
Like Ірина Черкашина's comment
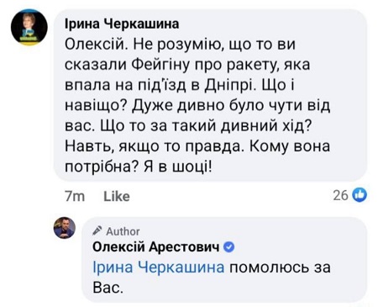tap(117, 196)
